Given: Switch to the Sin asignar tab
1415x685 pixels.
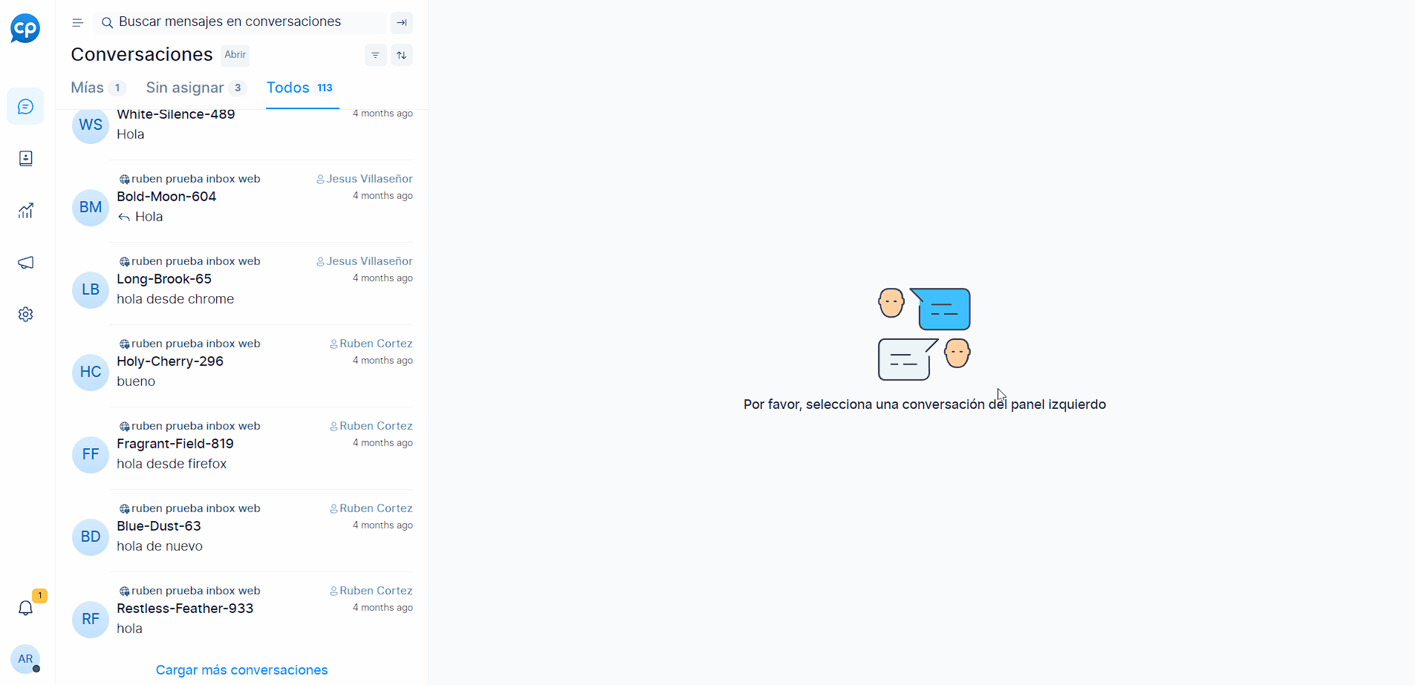Looking at the screenshot, I should coord(184,88).
